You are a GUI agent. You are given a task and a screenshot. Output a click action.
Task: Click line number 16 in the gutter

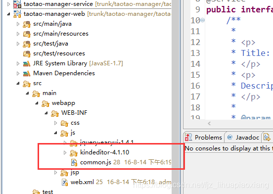click(195, 86)
